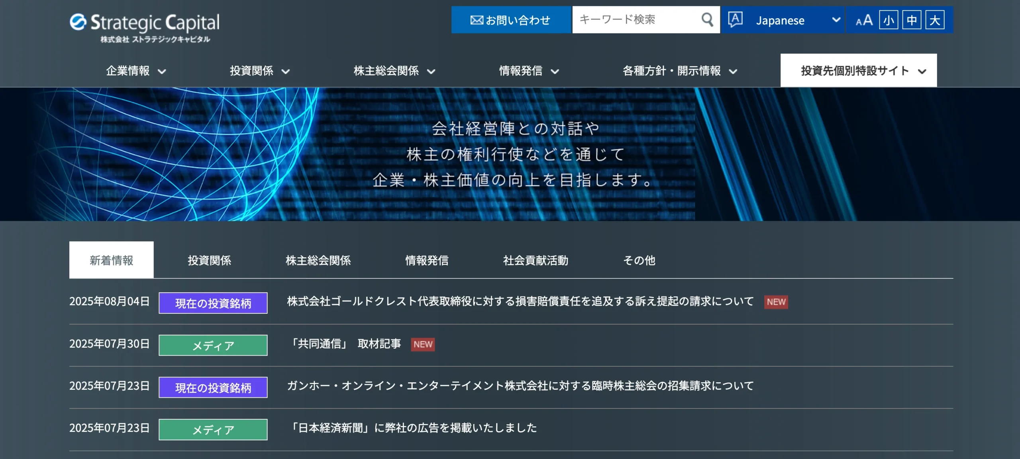This screenshot has height=459, width=1020.
Task: Expand the 各種方針・開示情報 menu
Action: pyautogui.click(x=680, y=71)
